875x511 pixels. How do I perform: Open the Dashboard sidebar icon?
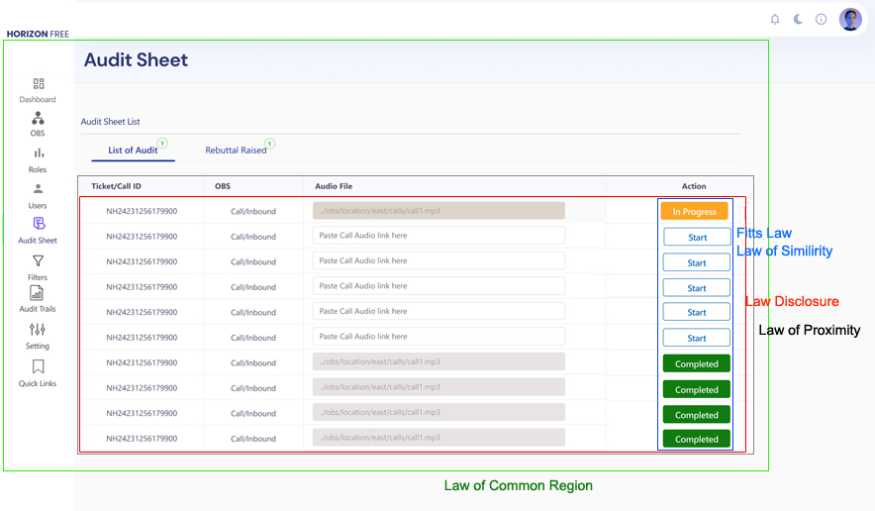[38, 84]
